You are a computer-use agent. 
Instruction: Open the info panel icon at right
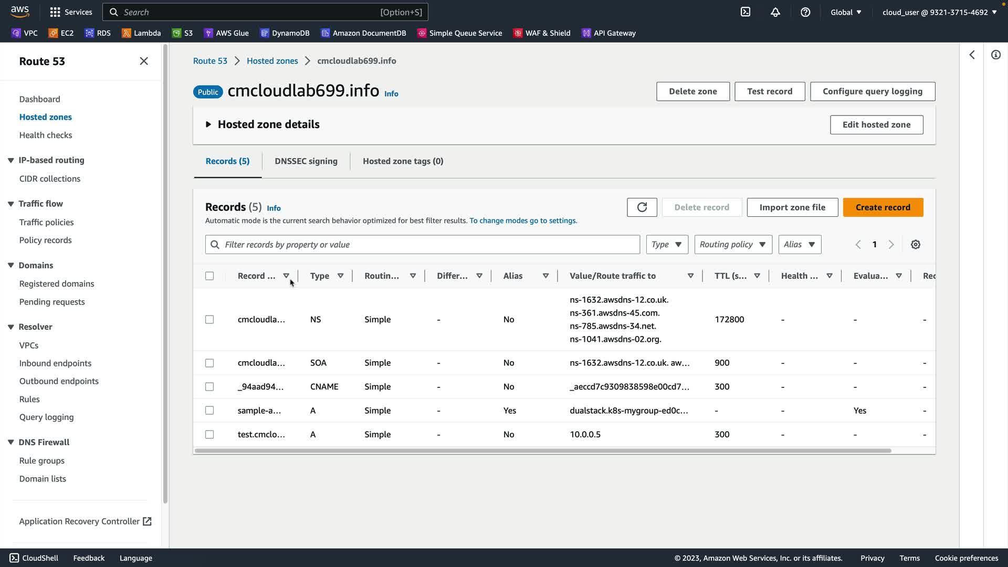click(995, 55)
